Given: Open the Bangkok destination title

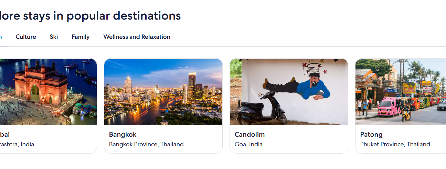Looking at the screenshot, I should [x=123, y=134].
